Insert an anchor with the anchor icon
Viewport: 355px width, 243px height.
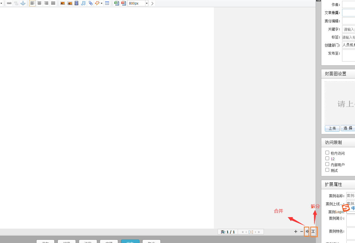(x=23, y=3)
